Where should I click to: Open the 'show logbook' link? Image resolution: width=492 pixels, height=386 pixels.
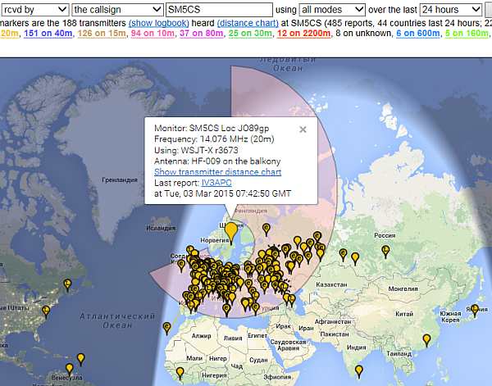coord(159,23)
